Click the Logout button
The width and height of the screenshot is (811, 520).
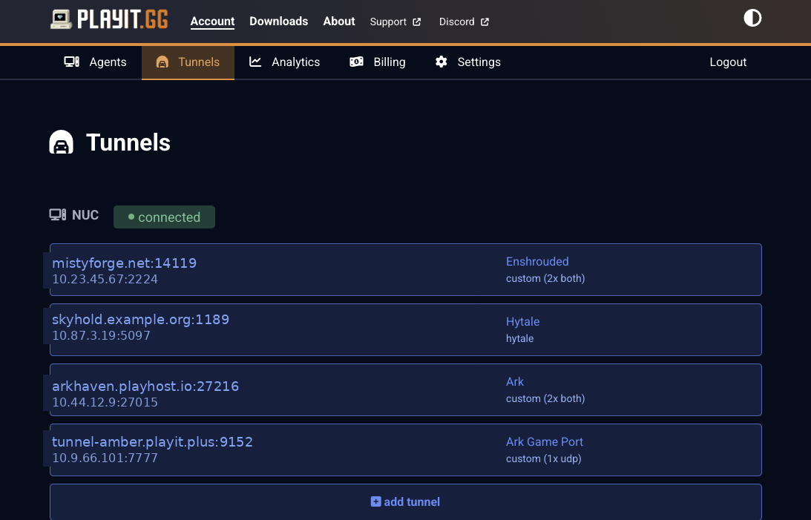[x=728, y=62]
